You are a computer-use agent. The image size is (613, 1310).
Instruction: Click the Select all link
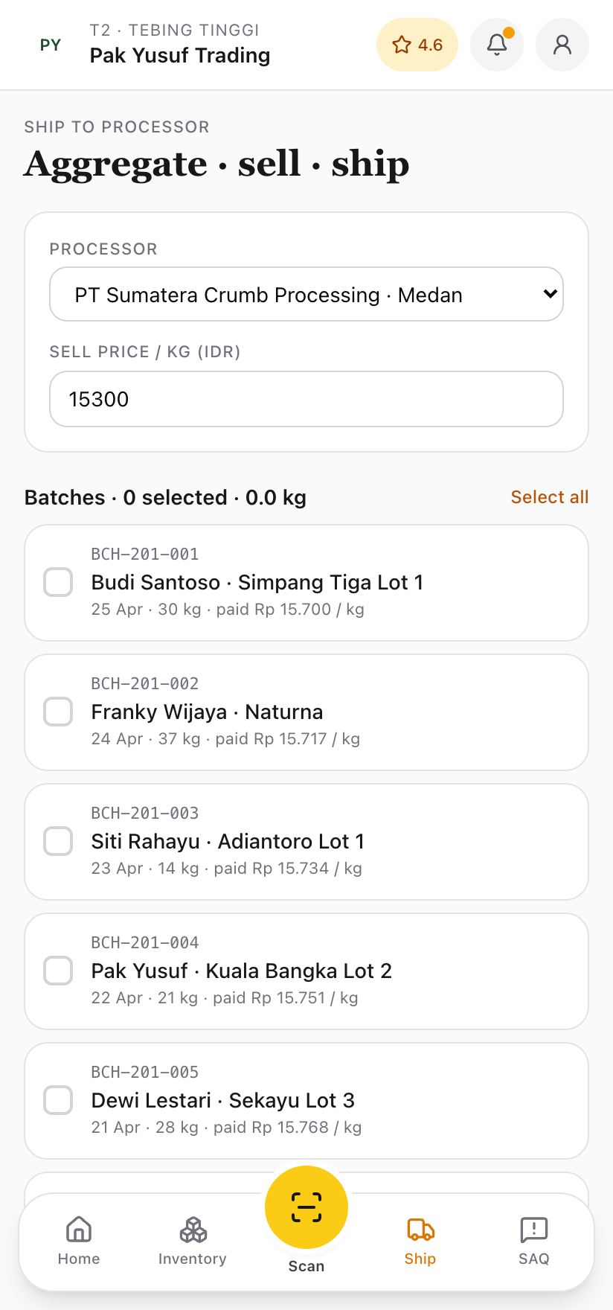[x=549, y=497]
